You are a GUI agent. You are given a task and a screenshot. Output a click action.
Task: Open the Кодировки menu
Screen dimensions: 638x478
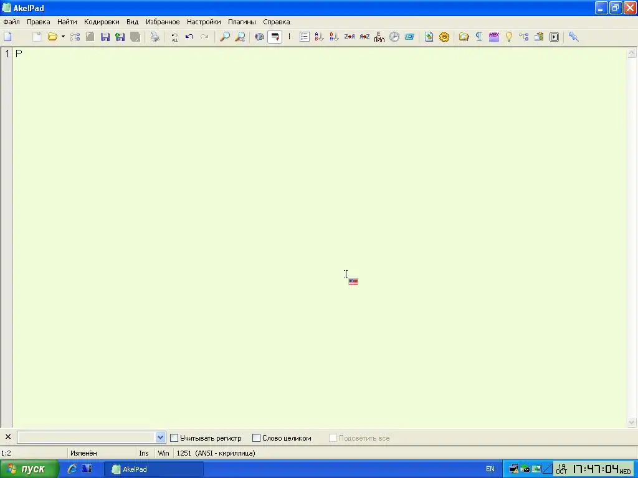(x=102, y=22)
